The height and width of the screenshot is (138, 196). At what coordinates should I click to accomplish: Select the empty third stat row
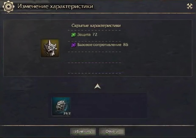(94, 57)
